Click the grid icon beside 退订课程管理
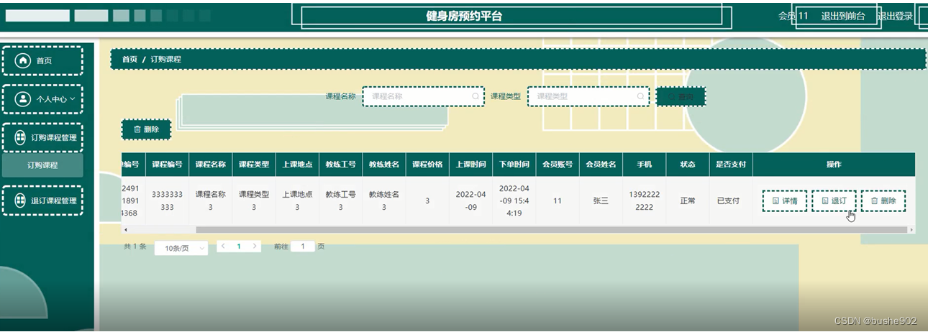Screen dimensions: 928x332 (20, 200)
